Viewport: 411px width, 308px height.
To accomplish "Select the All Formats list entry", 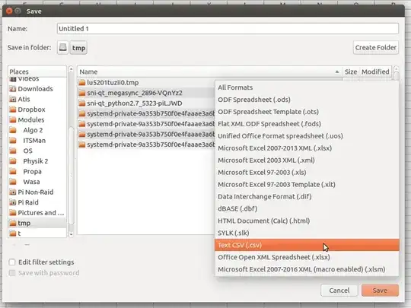I will click(307, 87).
